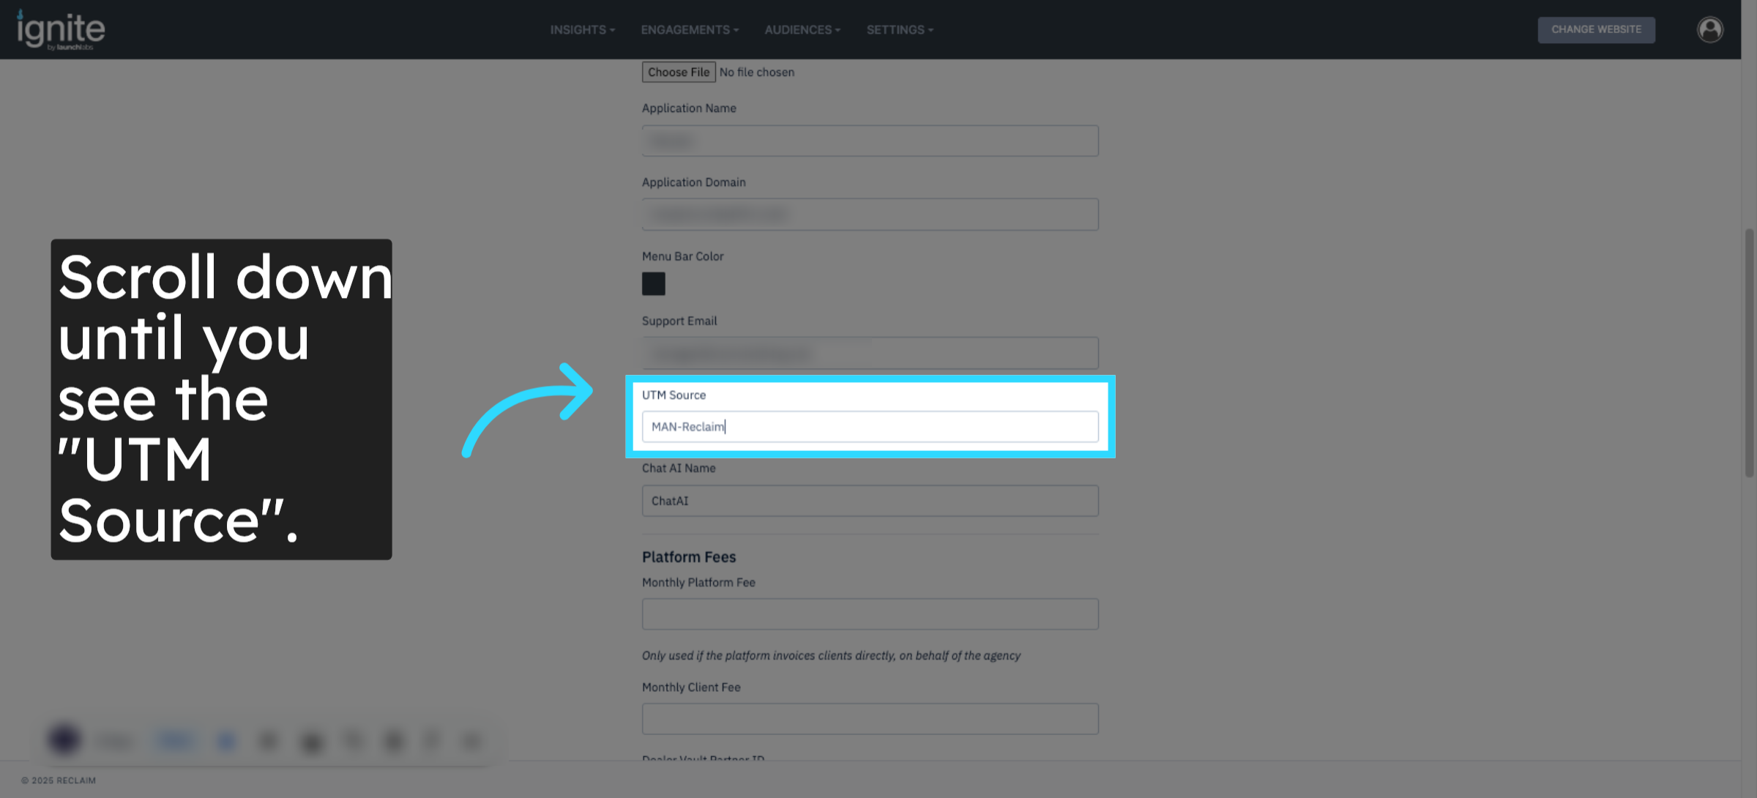The width and height of the screenshot is (1757, 798).
Task: Click the 'No file chosen' text
Action: coord(756,72)
